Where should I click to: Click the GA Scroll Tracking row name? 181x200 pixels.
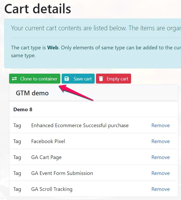pyautogui.click(x=52, y=189)
